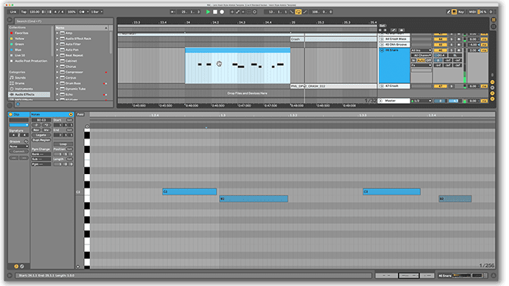Enable the Key map mode switch

(461, 11)
